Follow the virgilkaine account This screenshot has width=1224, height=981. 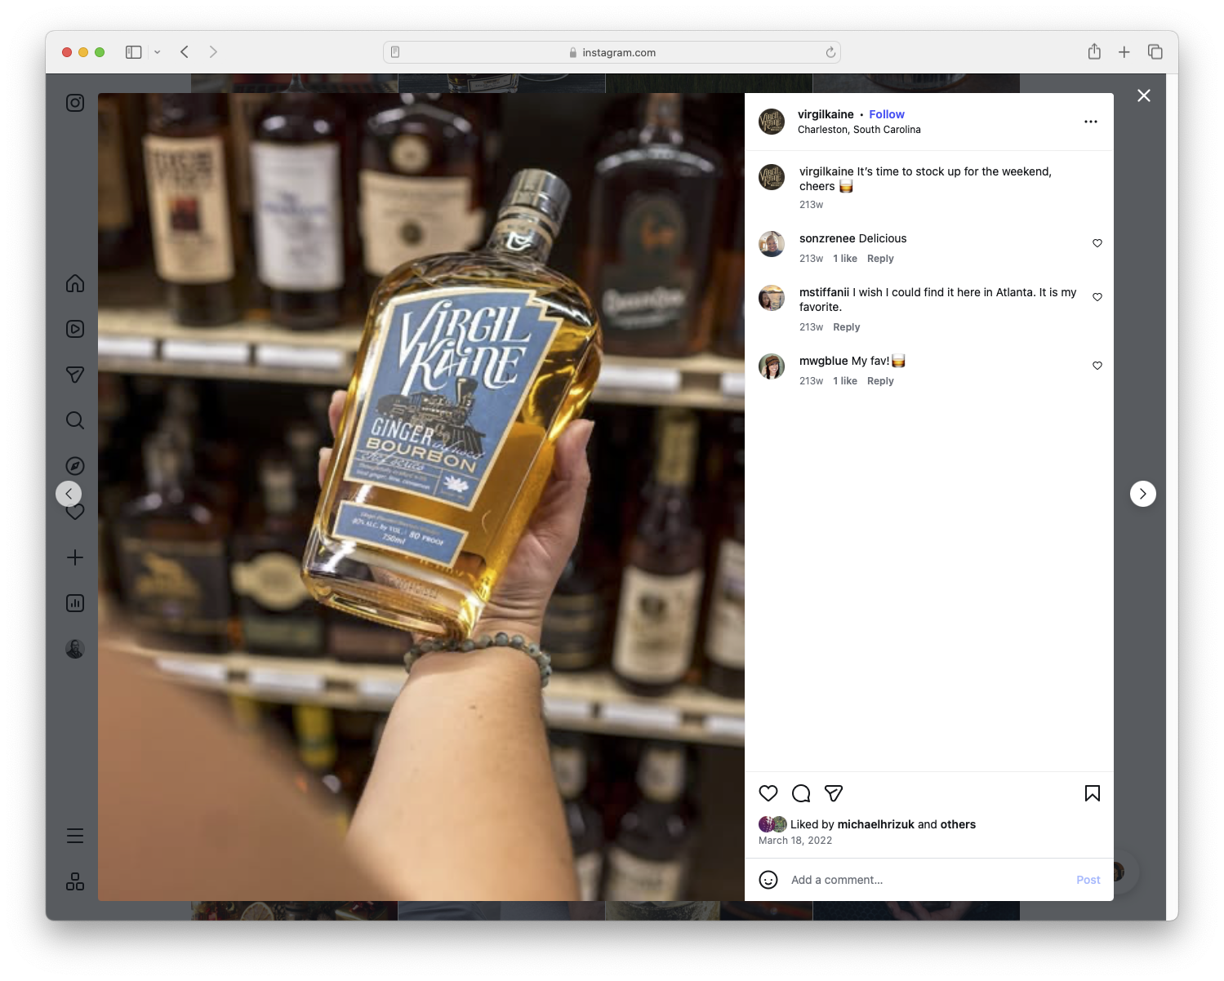pos(887,114)
